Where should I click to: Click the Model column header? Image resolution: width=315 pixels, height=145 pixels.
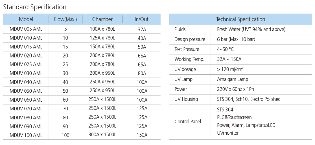click(26, 19)
